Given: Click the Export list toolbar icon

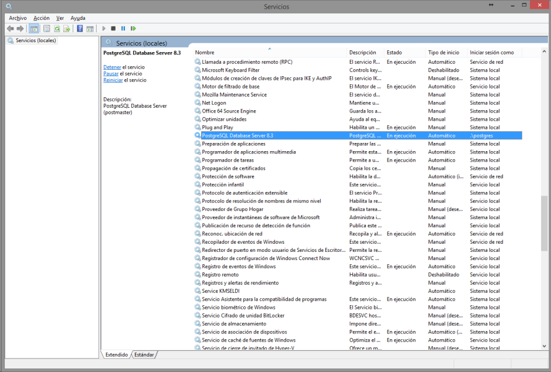Looking at the screenshot, I should click(x=67, y=28).
